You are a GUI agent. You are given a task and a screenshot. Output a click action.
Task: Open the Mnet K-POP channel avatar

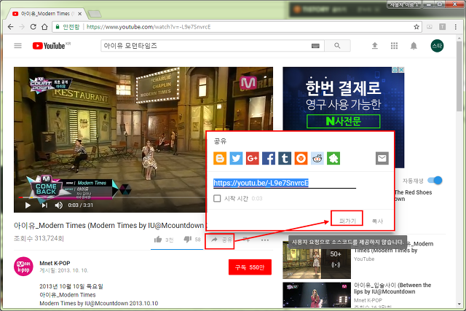pyautogui.click(x=23, y=267)
